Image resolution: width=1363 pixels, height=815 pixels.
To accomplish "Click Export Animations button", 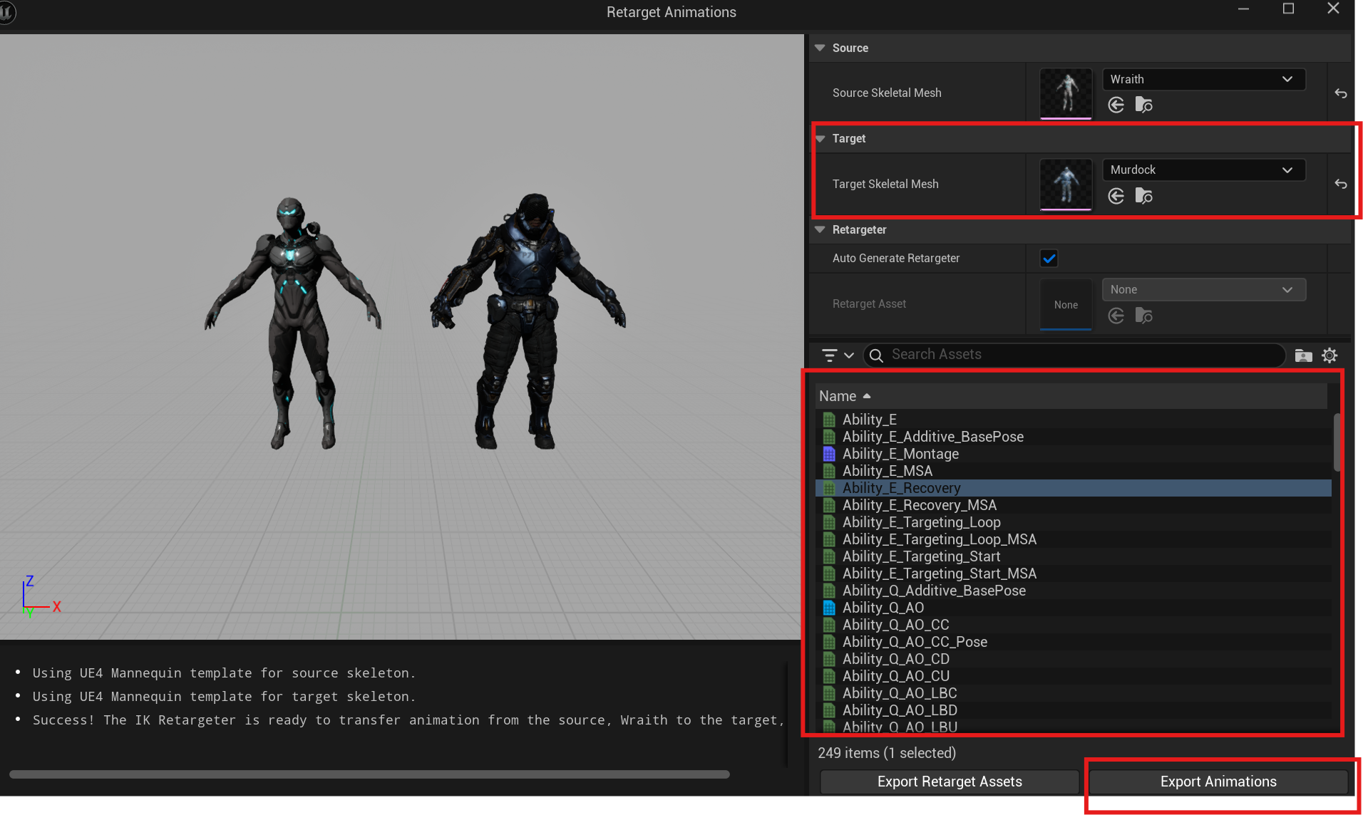I will [1218, 782].
